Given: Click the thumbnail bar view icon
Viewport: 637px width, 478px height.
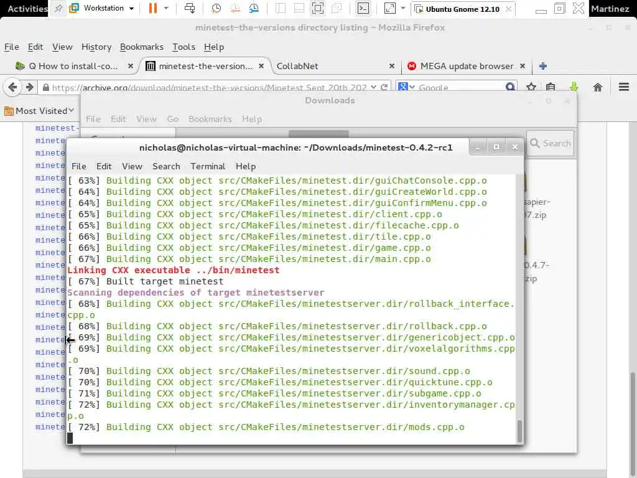Looking at the screenshot, I should click(299, 8).
